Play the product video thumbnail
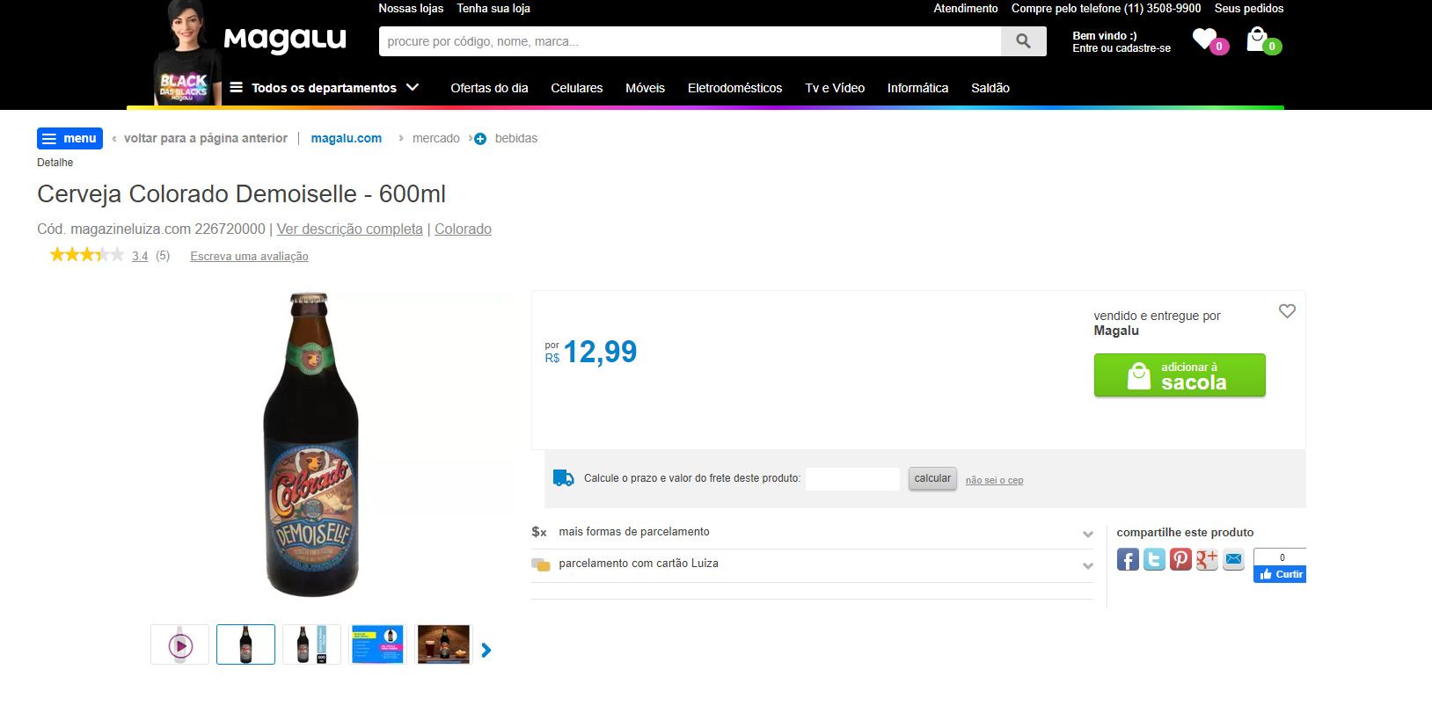The width and height of the screenshot is (1432, 706). pos(180,645)
